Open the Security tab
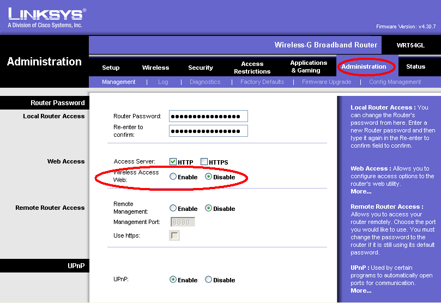The image size is (441, 303). (x=201, y=68)
